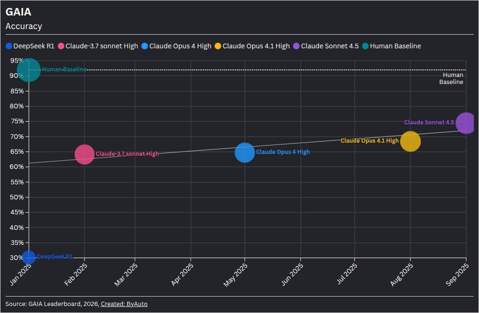
Task: Toggle the Claude Opus 4.1 High legend label
Action: click(256, 46)
